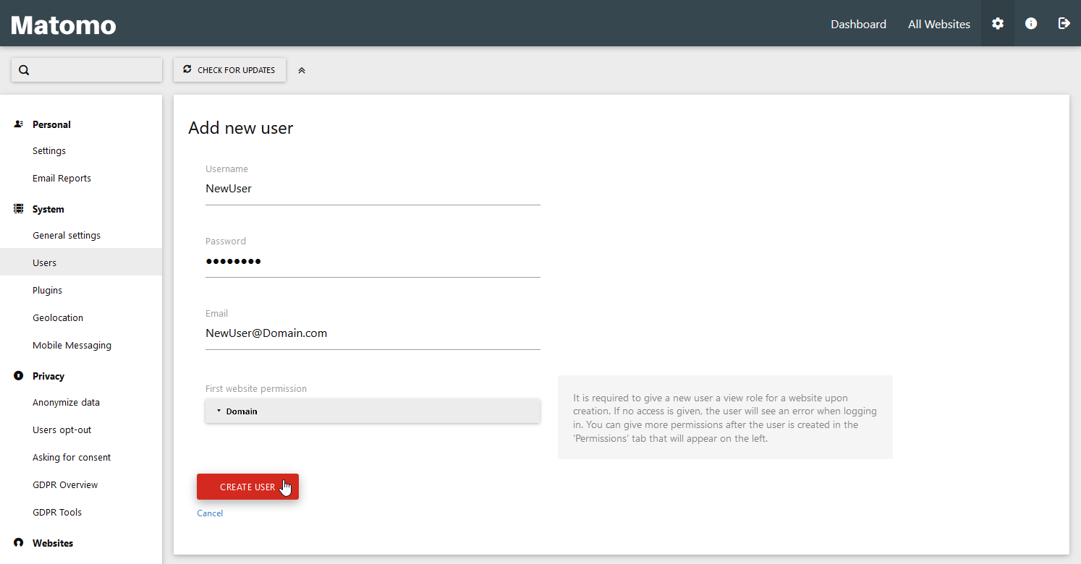Collapse the top bar with double chevron
Screen dimensions: 1081x564
302,70
